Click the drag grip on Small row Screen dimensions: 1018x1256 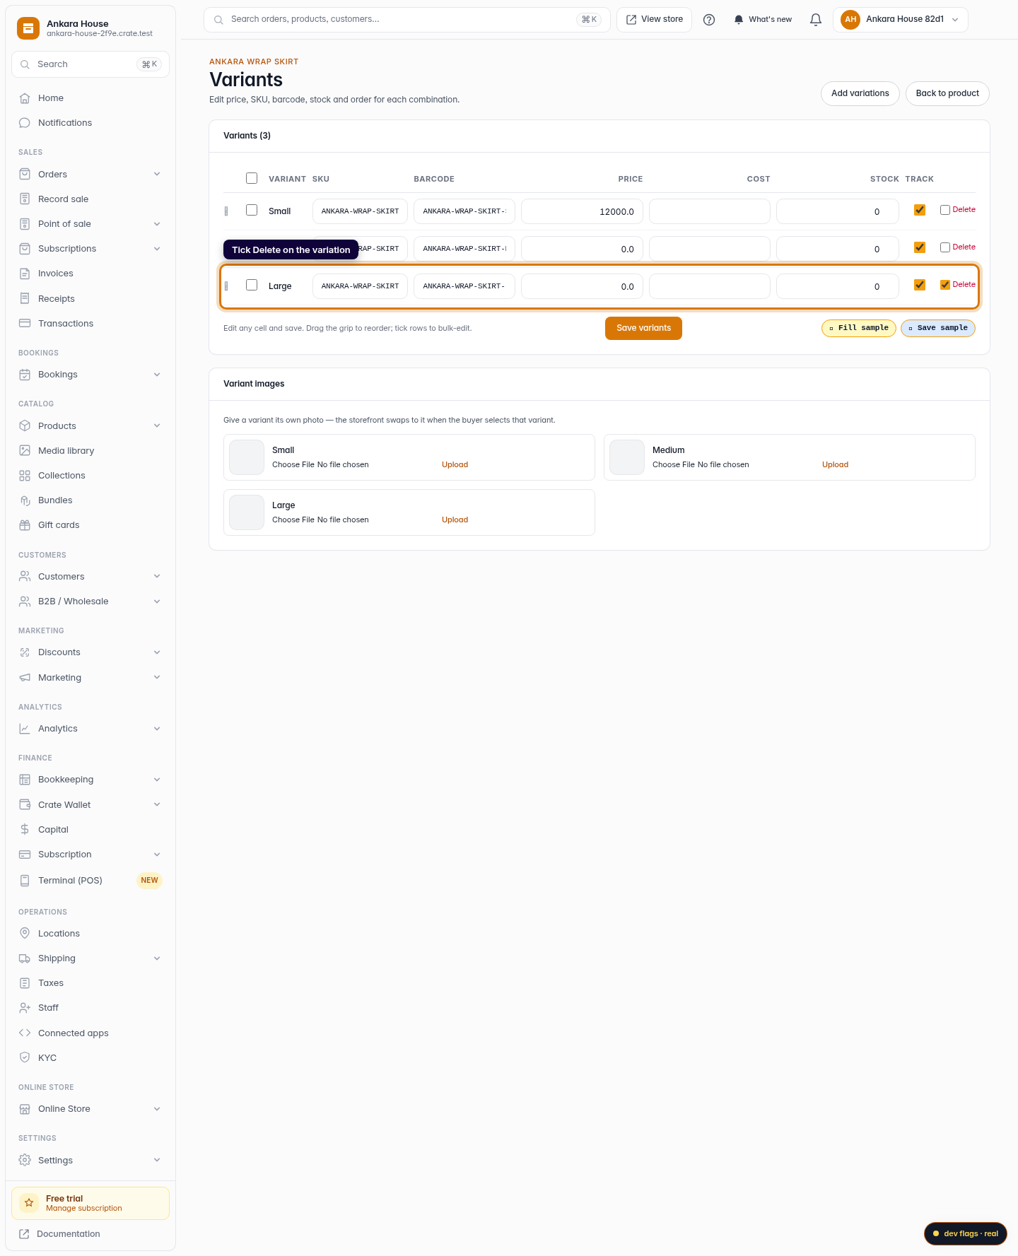point(226,211)
